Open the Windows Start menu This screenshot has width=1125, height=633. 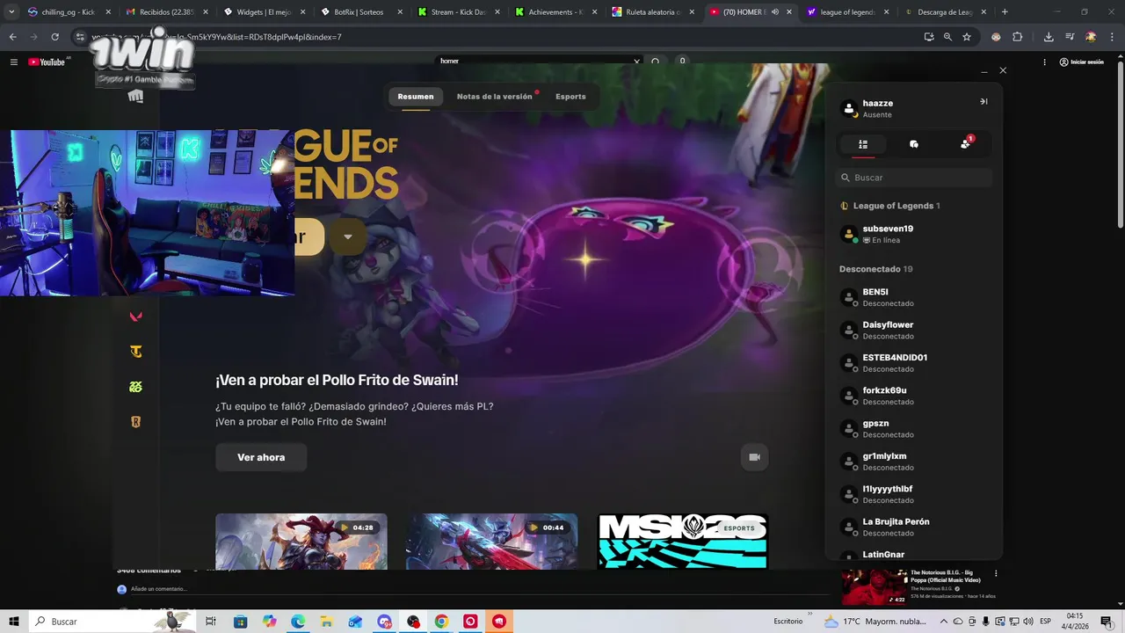pyautogui.click(x=14, y=622)
